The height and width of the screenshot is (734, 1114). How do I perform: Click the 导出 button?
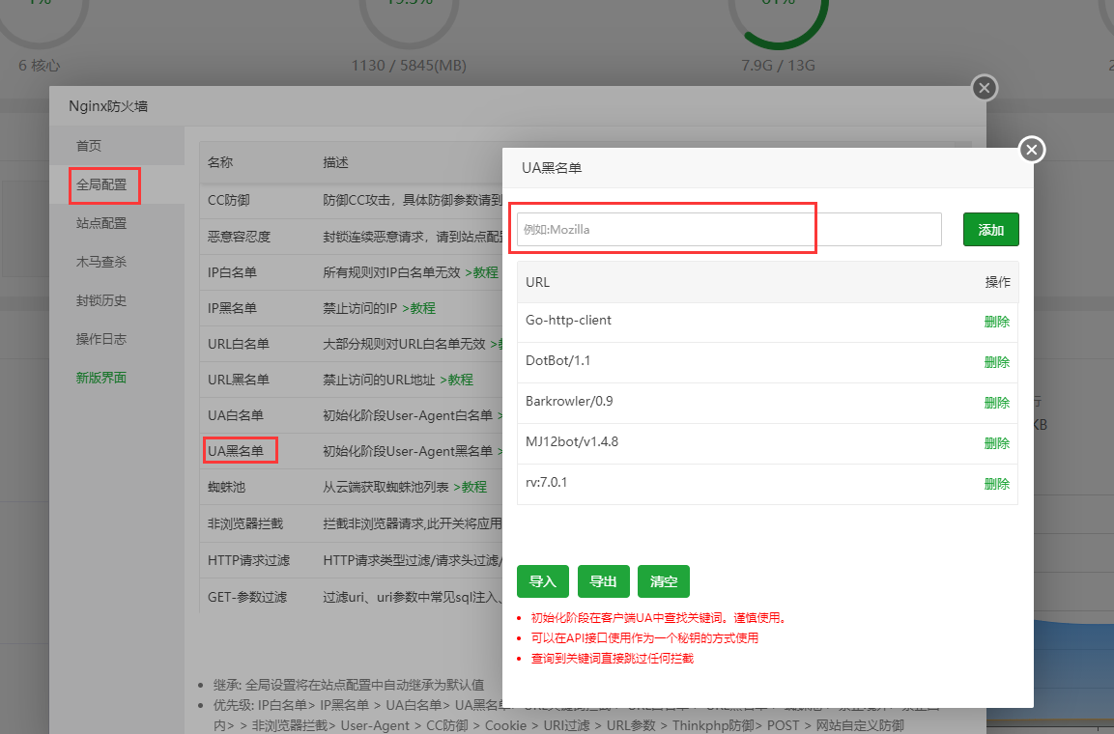tap(603, 581)
